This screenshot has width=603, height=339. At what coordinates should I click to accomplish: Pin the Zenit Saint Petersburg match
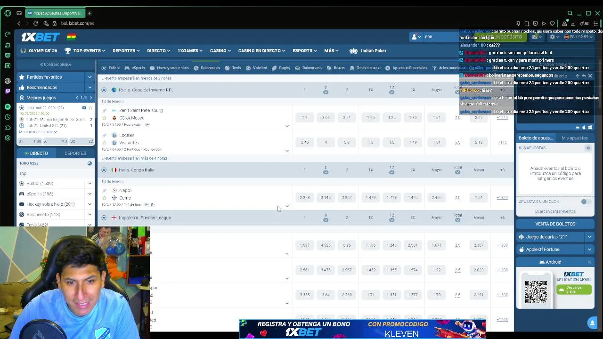[104, 111]
